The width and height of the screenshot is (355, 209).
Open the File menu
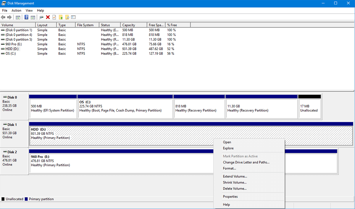(x=5, y=10)
